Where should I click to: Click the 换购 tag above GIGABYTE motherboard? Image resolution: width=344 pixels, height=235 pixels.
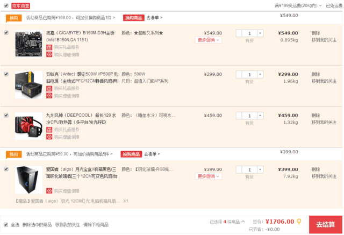(13, 18)
